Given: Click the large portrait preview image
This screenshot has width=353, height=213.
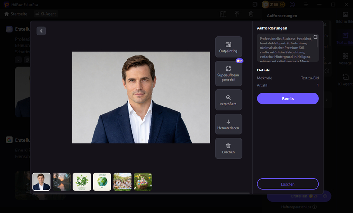Looking at the screenshot, I should pyautogui.click(x=141, y=98).
